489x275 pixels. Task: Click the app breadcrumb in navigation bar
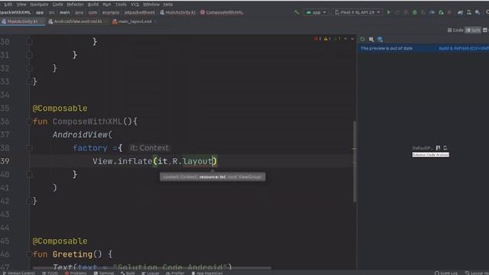click(x=40, y=12)
